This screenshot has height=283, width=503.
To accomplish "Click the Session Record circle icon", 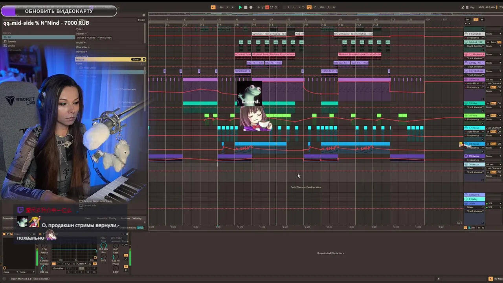I will tap(276, 7).
